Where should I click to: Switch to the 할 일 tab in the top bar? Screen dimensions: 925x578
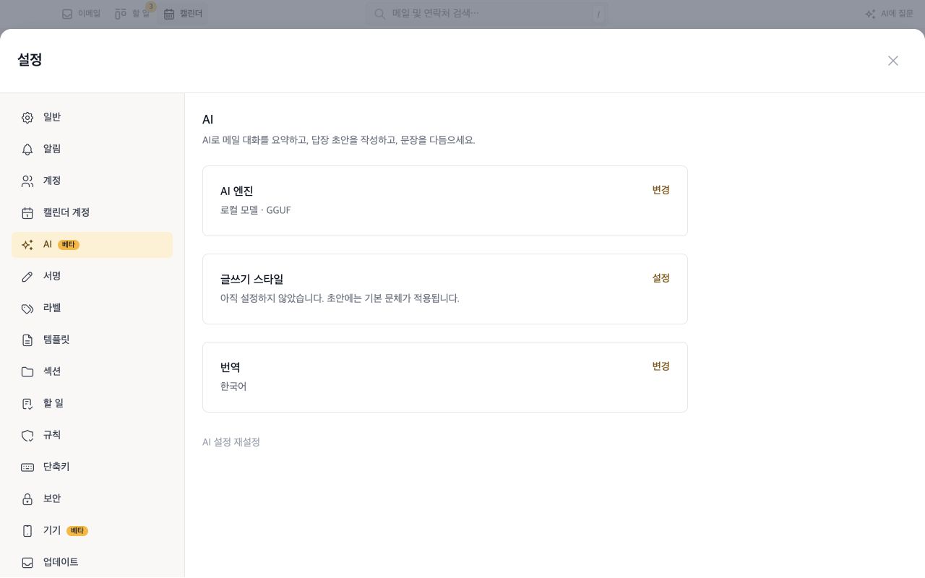tap(132, 14)
